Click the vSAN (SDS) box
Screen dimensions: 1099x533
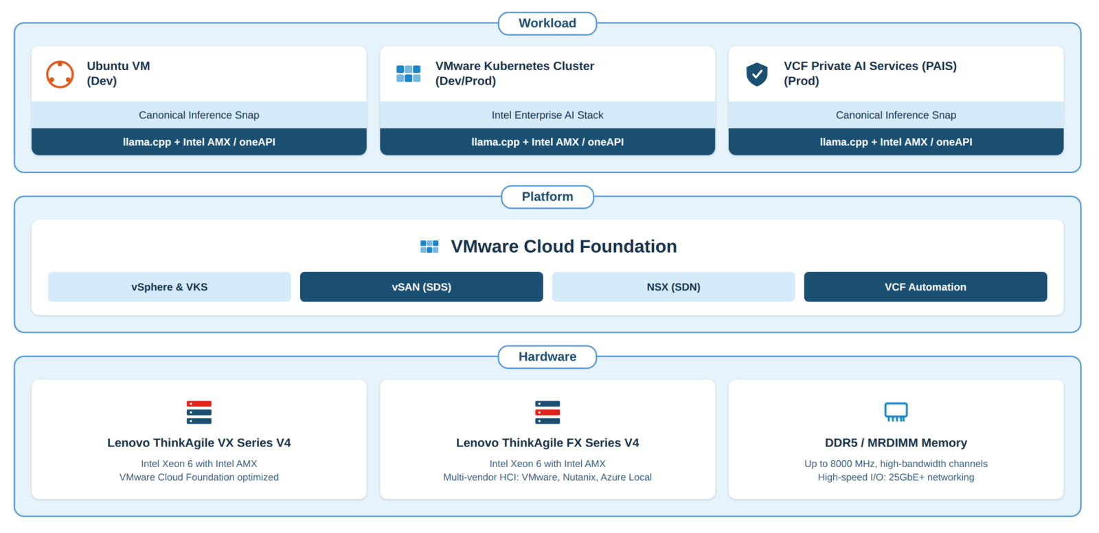coord(422,287)
